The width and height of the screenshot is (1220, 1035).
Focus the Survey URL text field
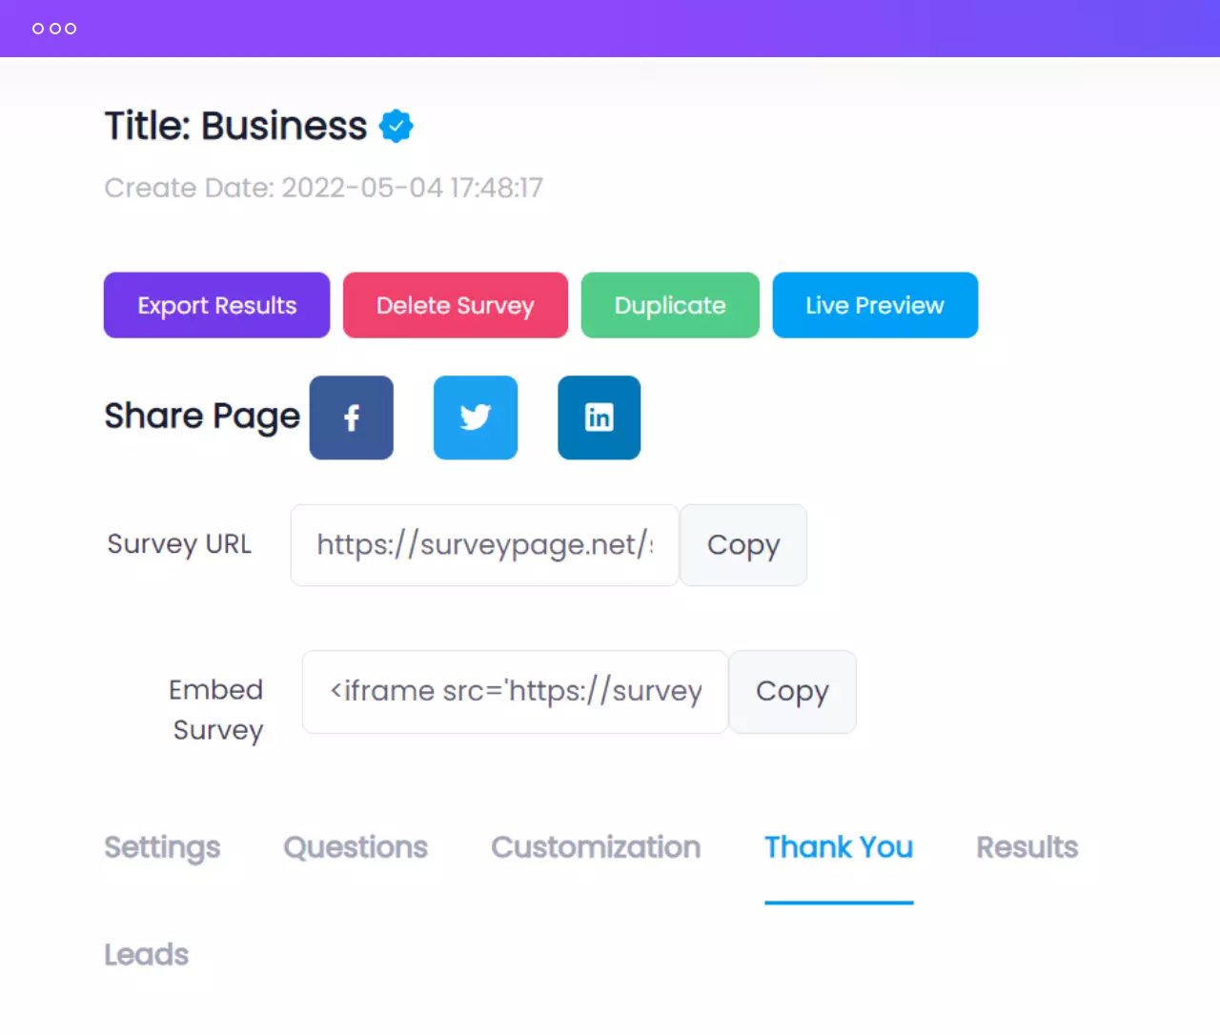pyautogui.click(x=484, y=545)
